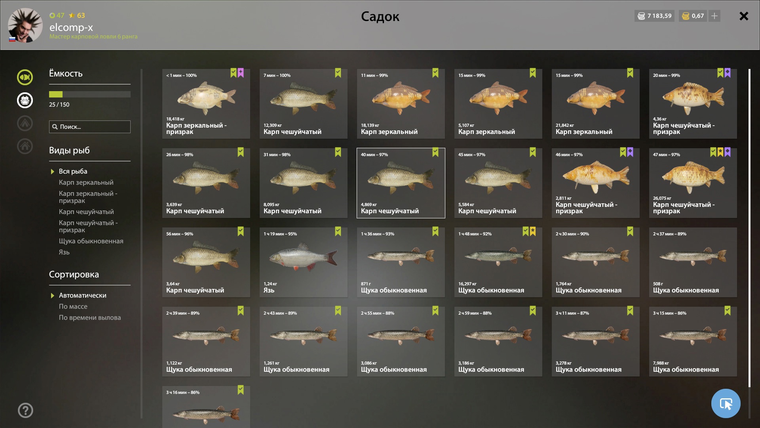The height and width of the screenshot is (428, 760).
Task: Open the help question mark icon
Action: click(25, 410)
